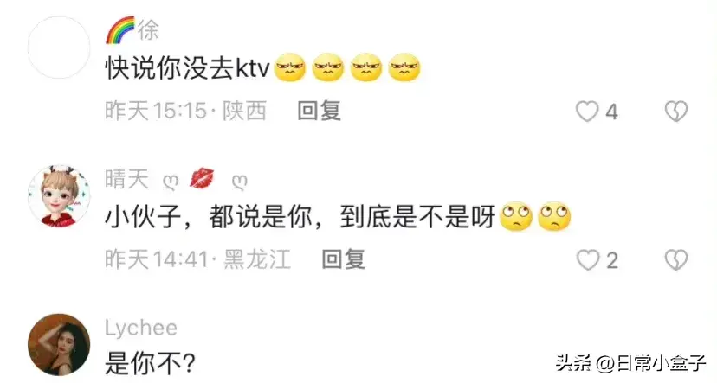This screenshot has height=383, width=717.
Task: Like the 快说你没去ktv comment
Action: coord(587,112)
